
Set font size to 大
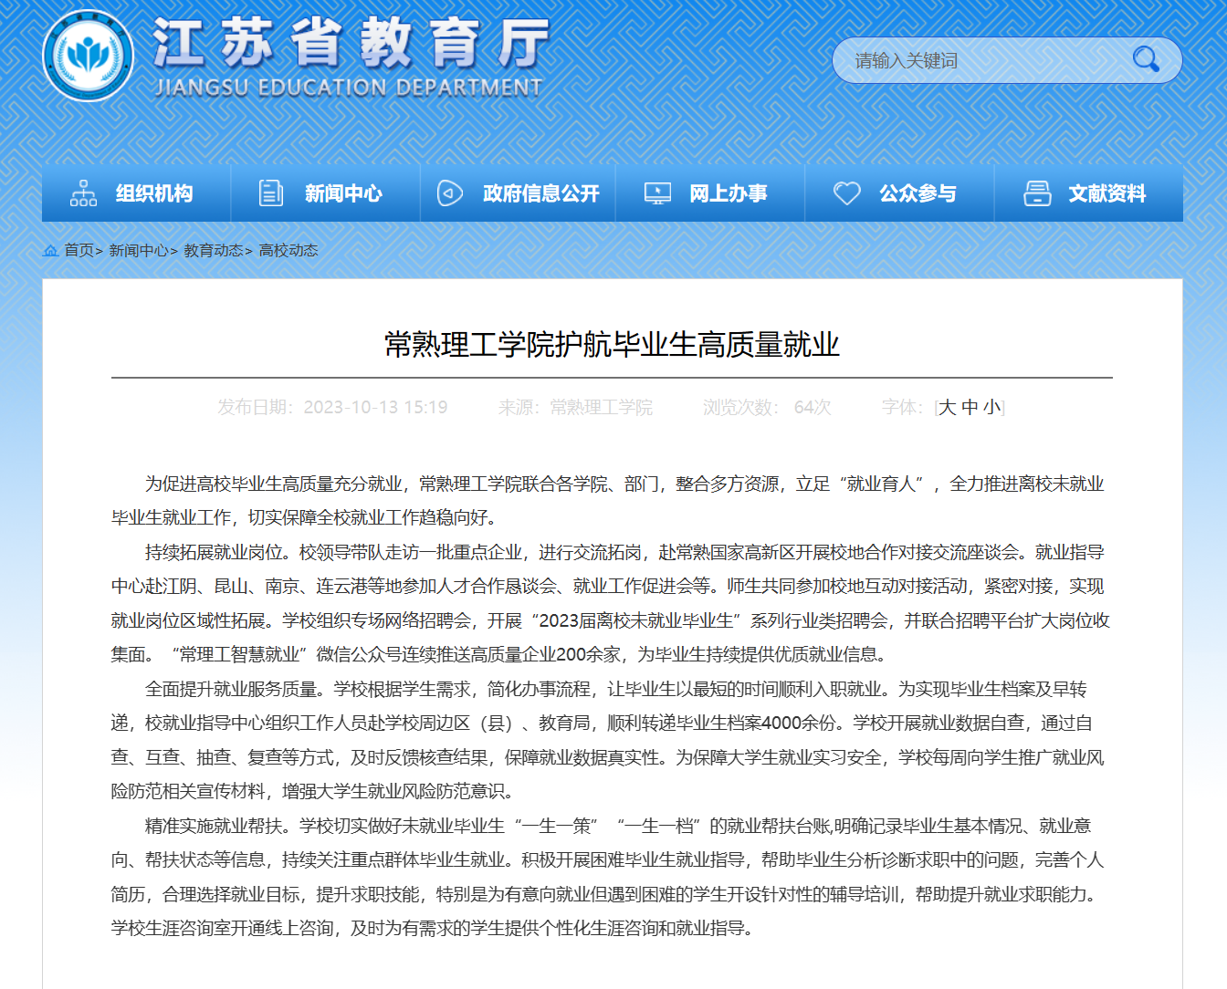pos(948,407)
